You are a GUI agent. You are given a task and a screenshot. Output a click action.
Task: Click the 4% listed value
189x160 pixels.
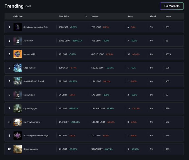coord(152,135)
